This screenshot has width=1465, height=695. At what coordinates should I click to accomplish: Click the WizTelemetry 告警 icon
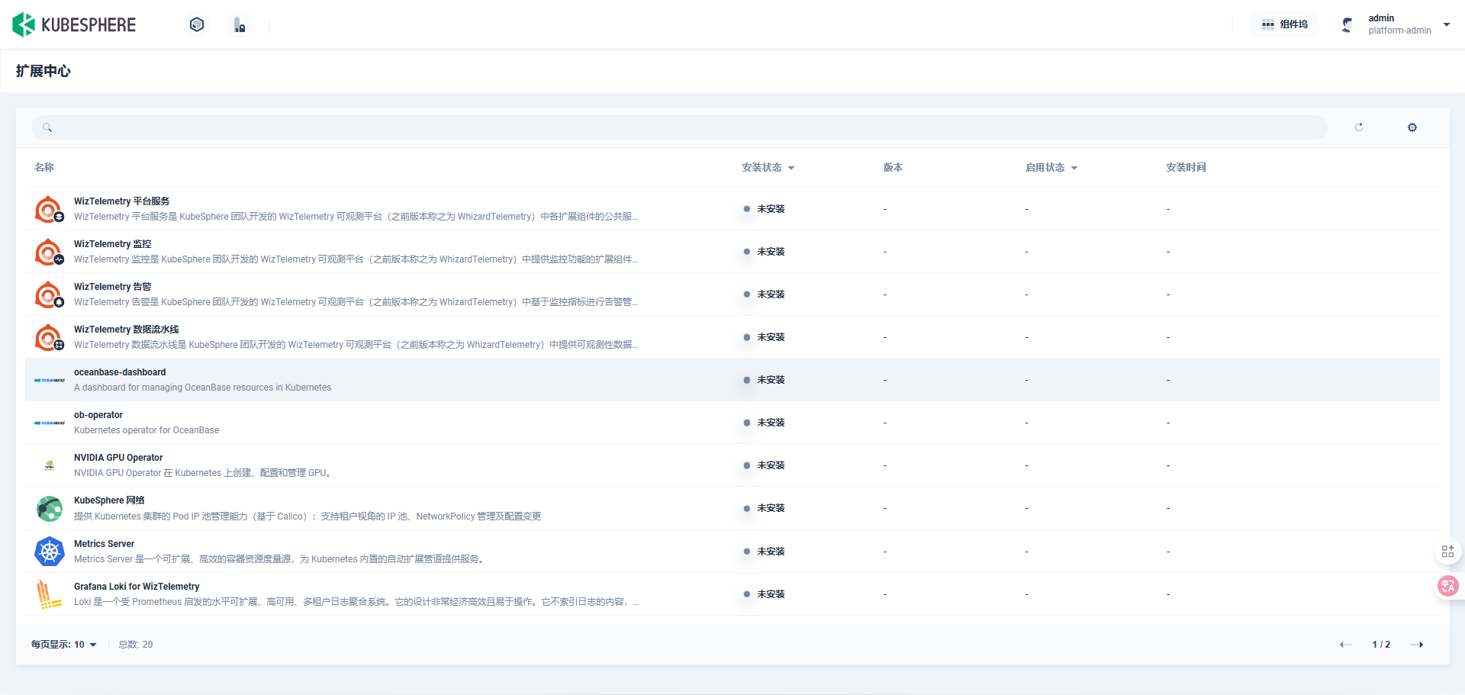(x=50, y=294)
